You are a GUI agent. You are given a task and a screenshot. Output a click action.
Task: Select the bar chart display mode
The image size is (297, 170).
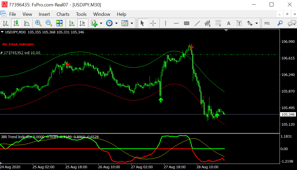tap(5, 23)
